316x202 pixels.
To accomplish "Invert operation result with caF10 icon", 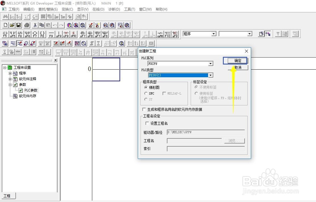I will pos(160,34).
